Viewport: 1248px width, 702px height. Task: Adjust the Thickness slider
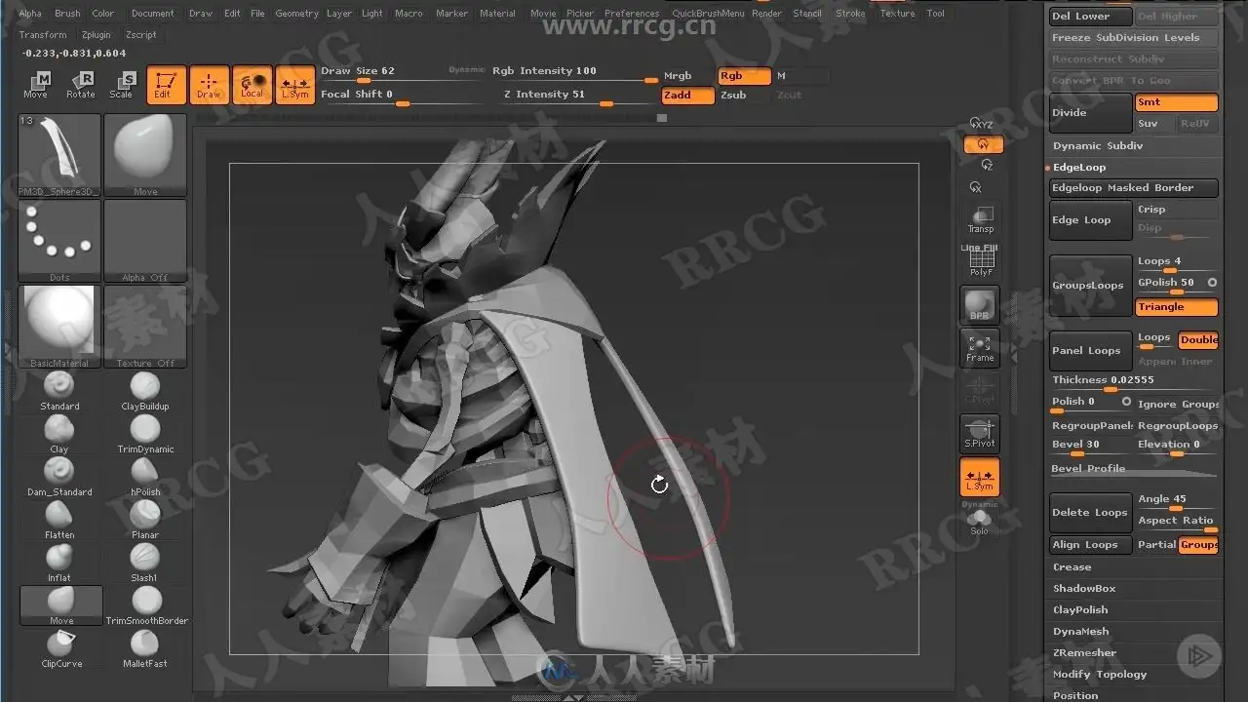pyautogui.click(x=1134, y=382)
